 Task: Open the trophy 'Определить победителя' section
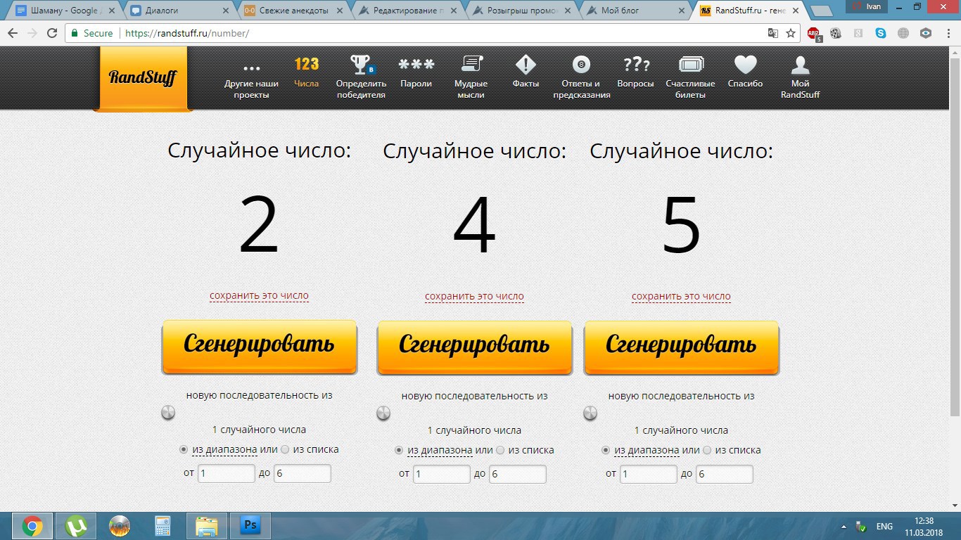click(x=361, y=66)
